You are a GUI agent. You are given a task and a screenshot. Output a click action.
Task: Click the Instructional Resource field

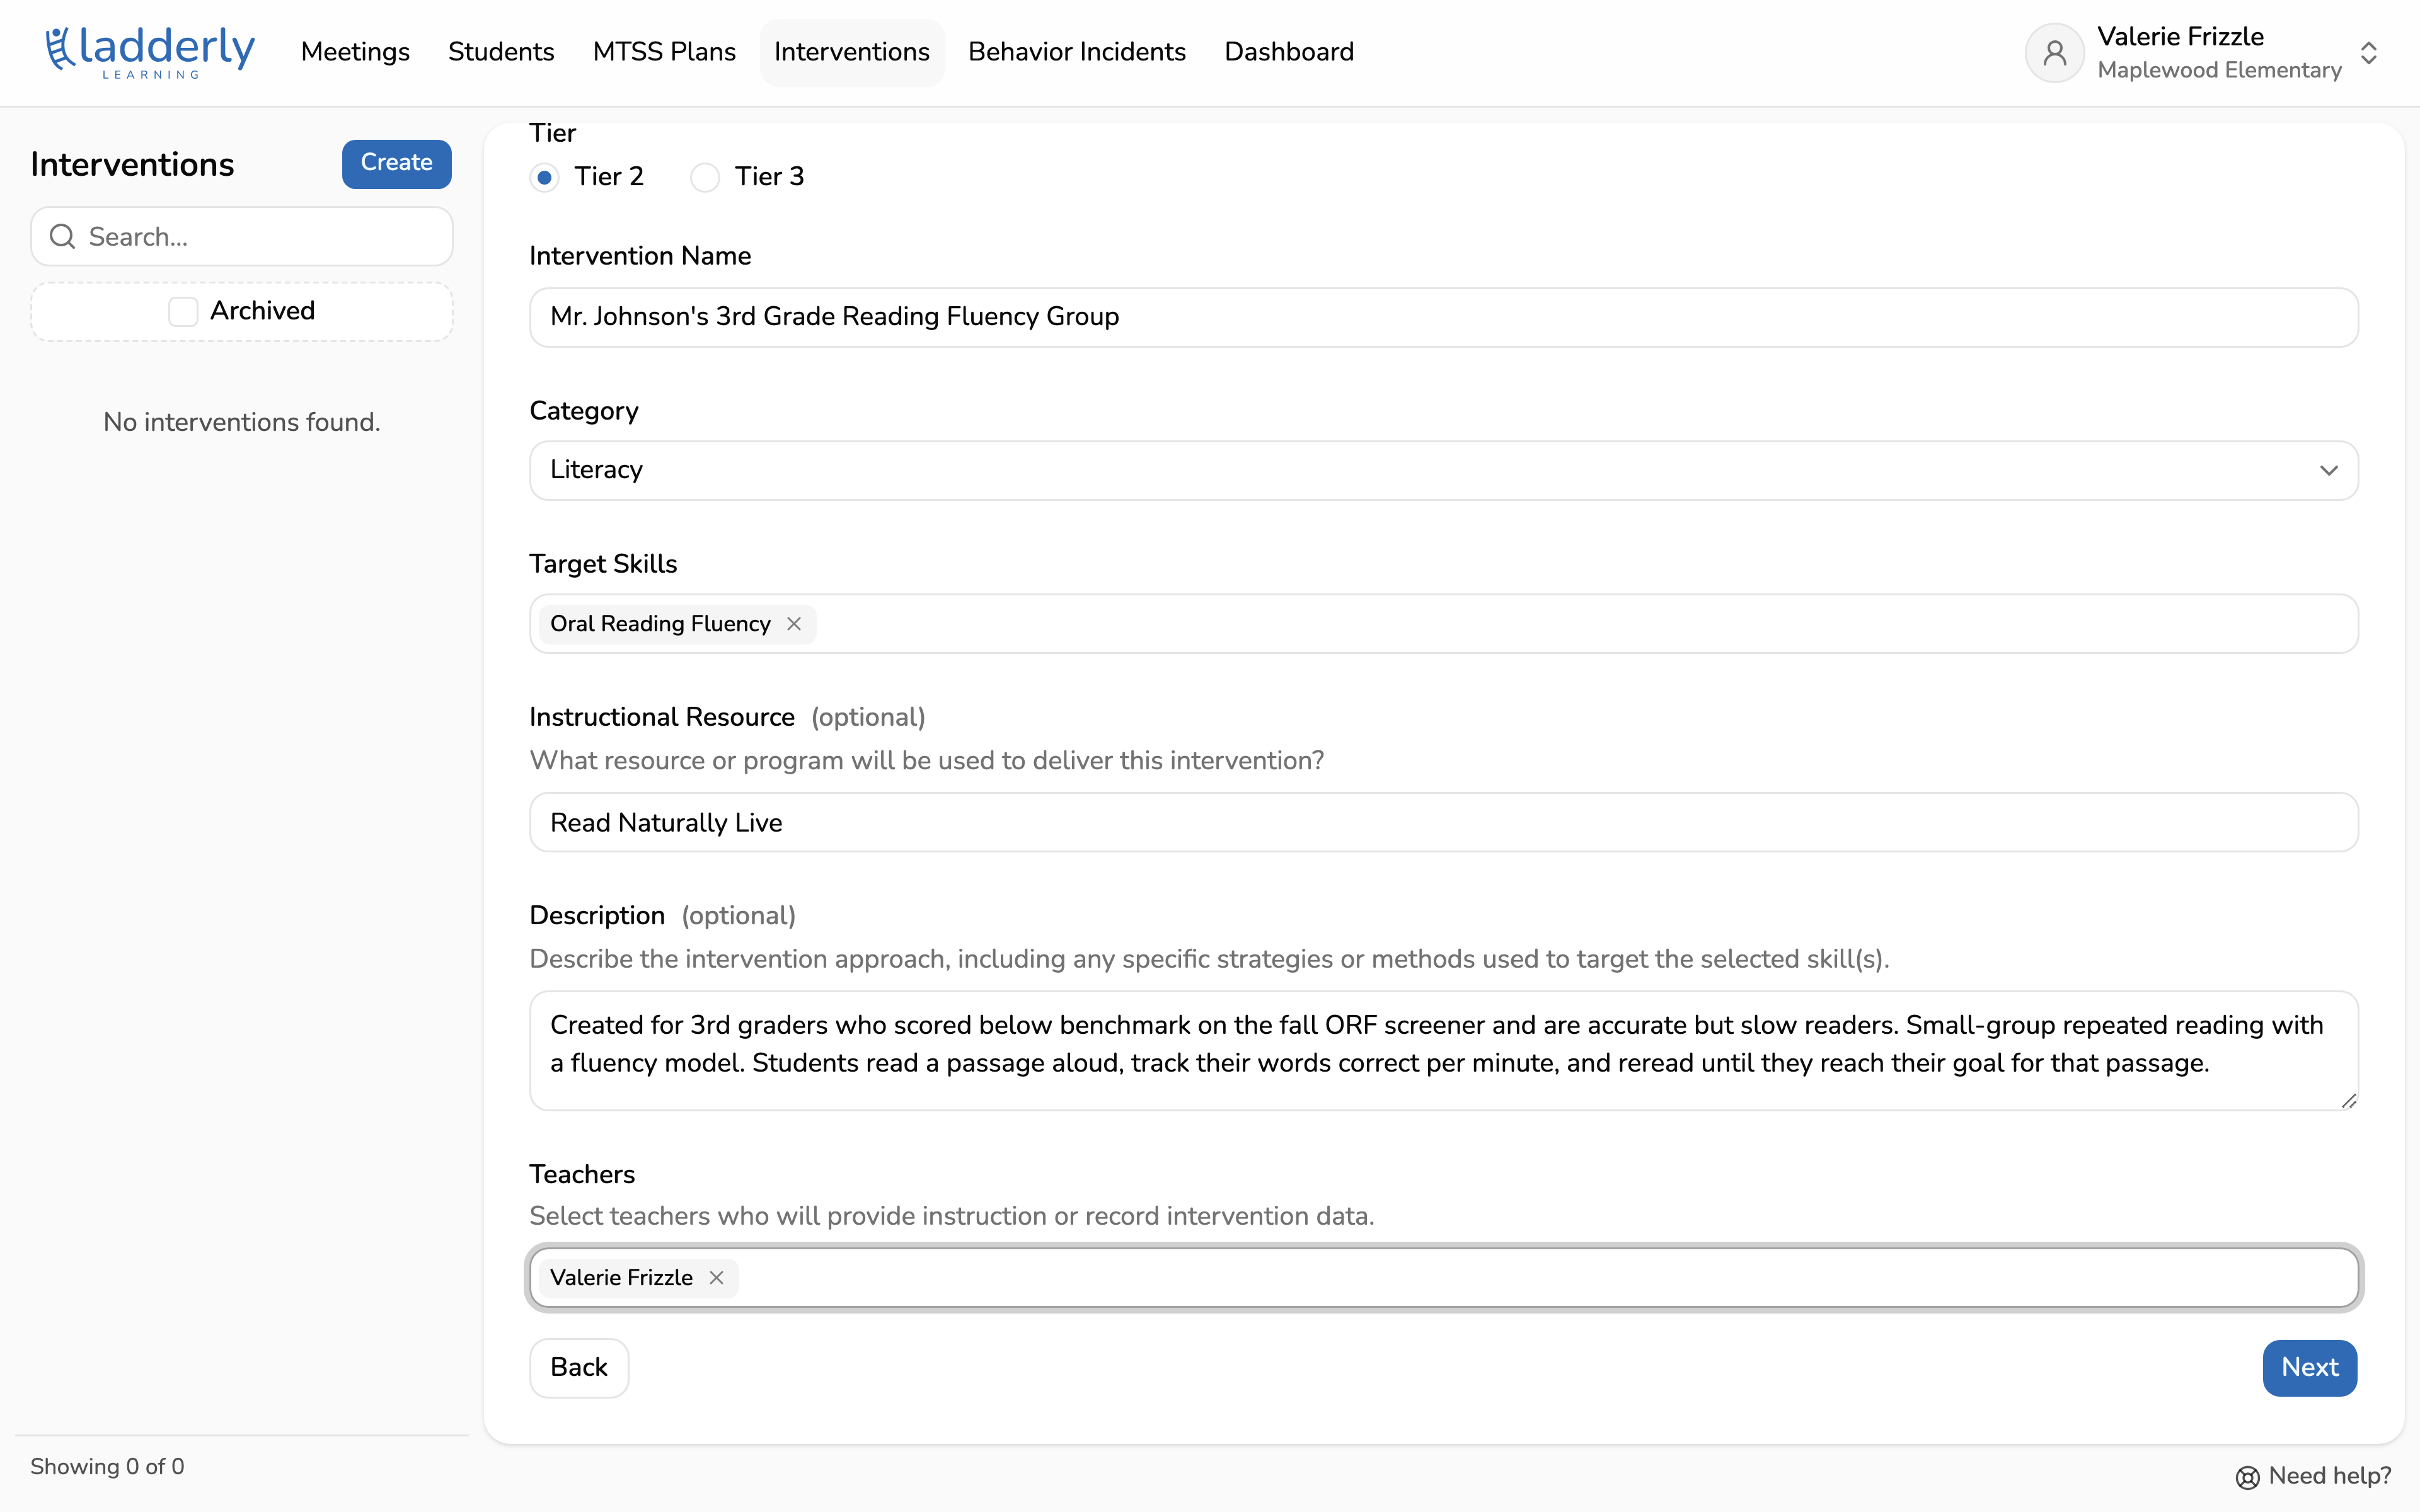click(1443, 823)
